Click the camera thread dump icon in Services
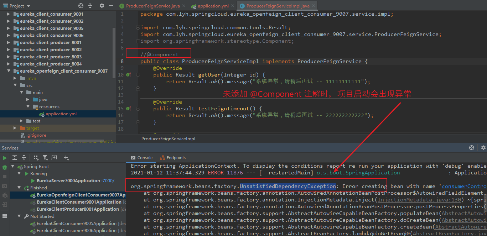The width and height of the screenshot is (487, 236). tap(5, 186)
